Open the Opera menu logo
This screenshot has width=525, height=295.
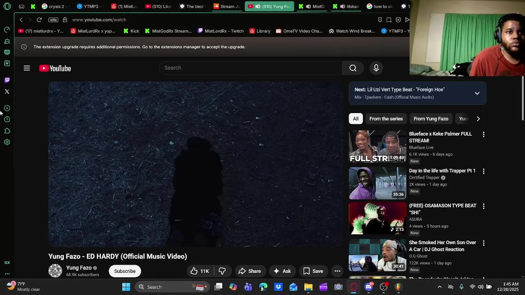(x=7, y=6)
